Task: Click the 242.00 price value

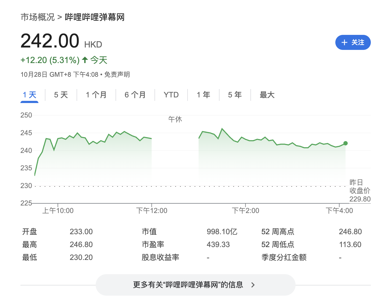Action: coord(50,41)
